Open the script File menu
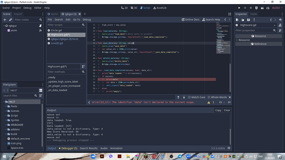This screenshot has width=285, height=160. click(x=50, y=20)
